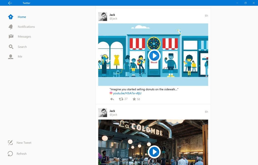
Task: Play the La Colombe video
Action: click(154, 152)
